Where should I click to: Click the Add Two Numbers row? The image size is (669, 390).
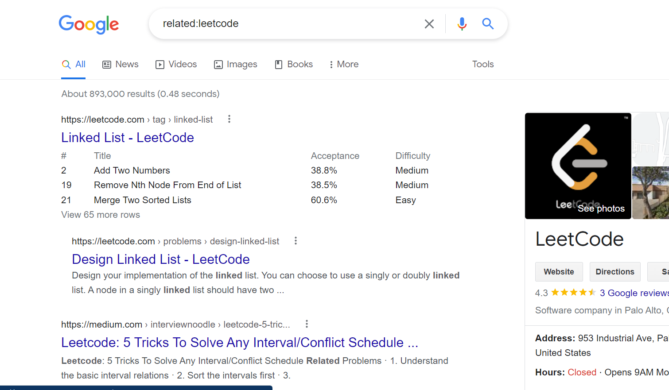click(x=246, y=170)
